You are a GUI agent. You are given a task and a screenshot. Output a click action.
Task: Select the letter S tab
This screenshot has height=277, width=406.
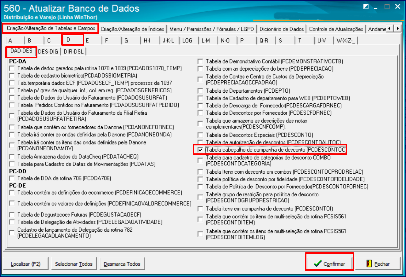coord(286,40)
